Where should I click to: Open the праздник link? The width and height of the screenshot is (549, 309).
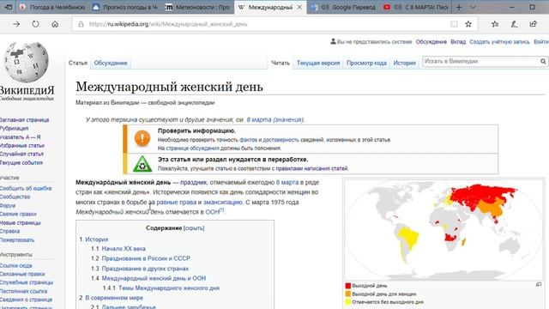tap(193, 182)
